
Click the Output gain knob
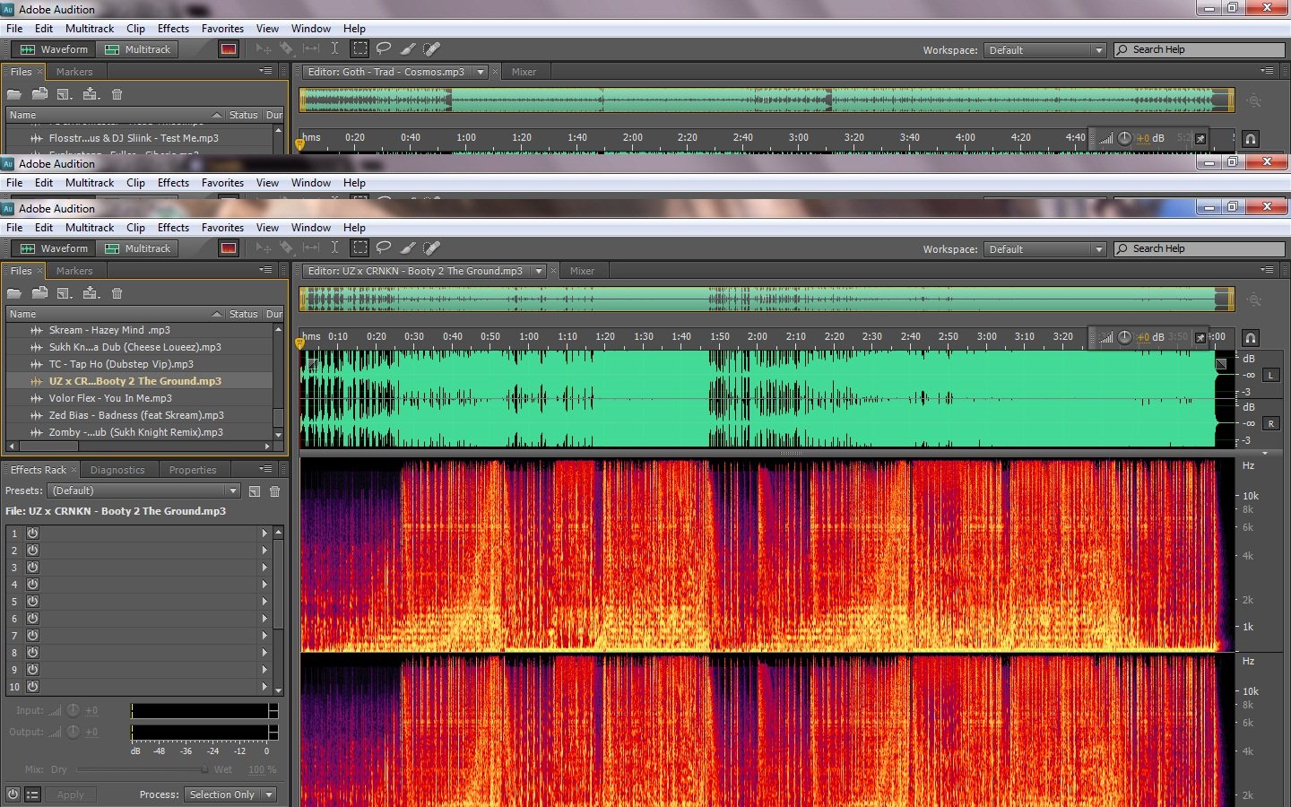74,732
